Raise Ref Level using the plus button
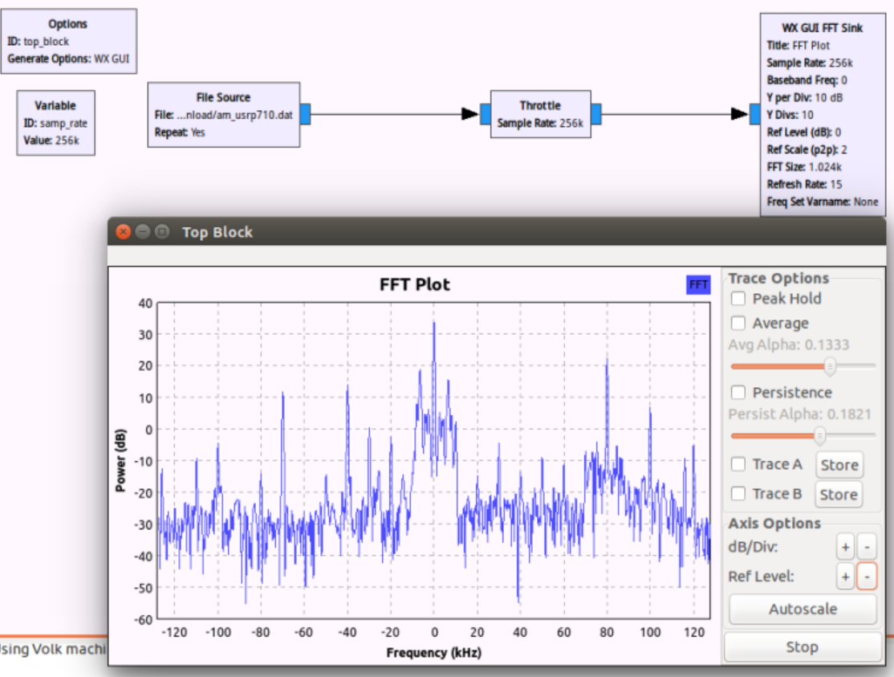Viewport: 894px width, 677px height. tap(845, 577)
